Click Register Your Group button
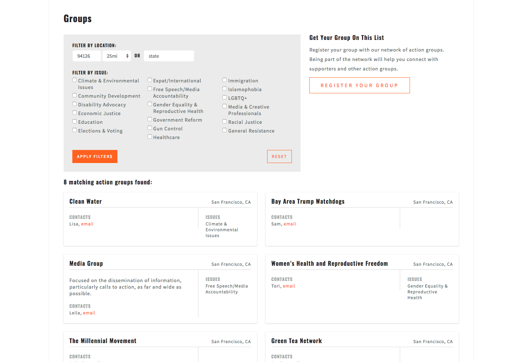The image size is (523, 362). 359,85
